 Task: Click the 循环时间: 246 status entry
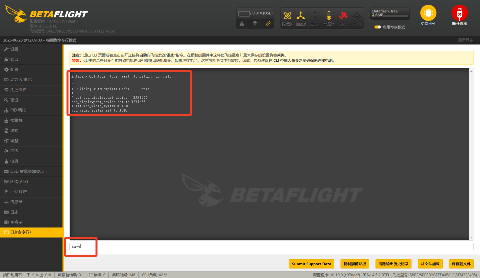[124, 275]
